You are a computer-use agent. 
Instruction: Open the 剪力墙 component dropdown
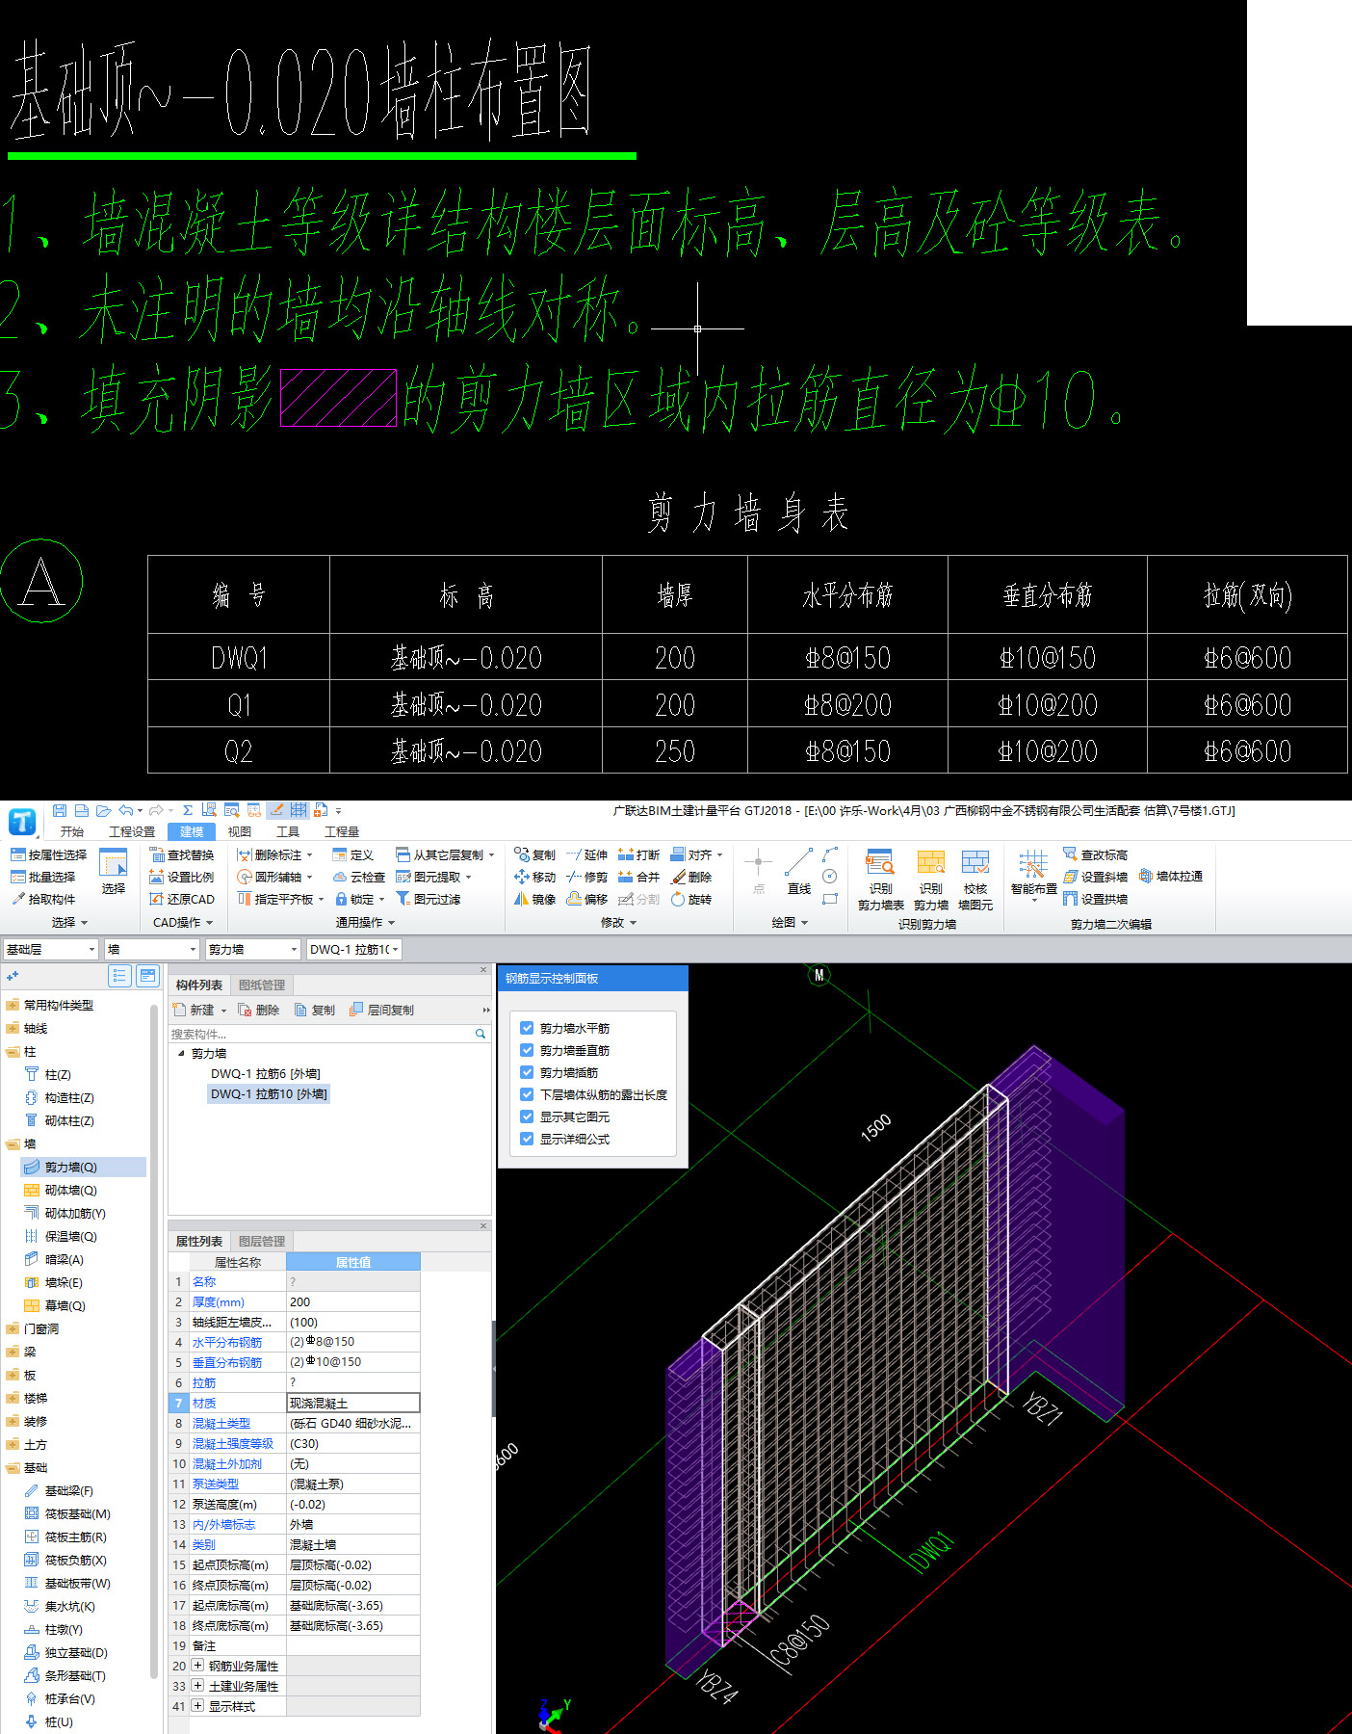(252, 949)
